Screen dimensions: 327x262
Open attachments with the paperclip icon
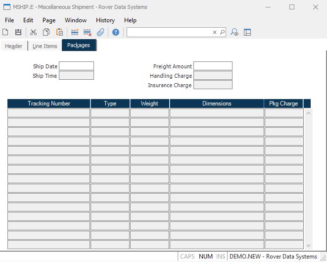[100, 32]
